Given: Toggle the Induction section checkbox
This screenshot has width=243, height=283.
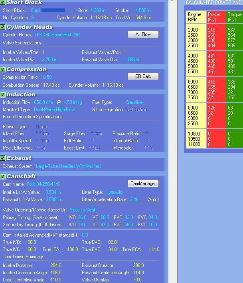Looking at the screenshot, I should tap(3, 95).
